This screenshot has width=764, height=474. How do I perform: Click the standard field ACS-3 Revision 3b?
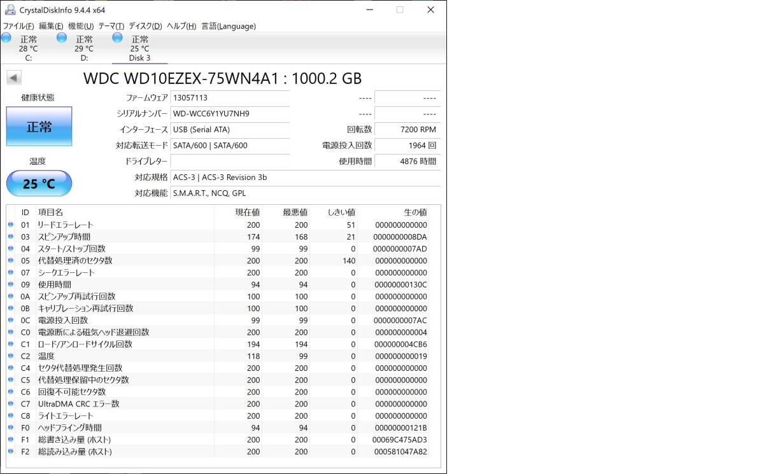pyautogui.click(x=305, y=177)
